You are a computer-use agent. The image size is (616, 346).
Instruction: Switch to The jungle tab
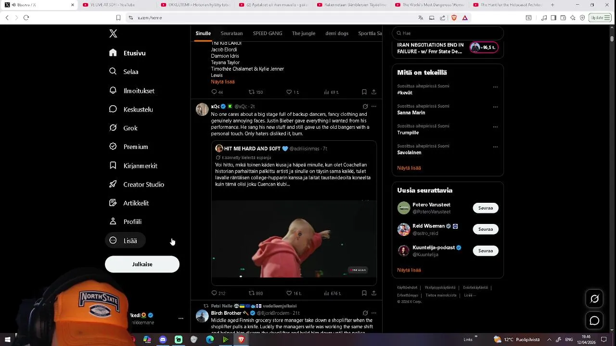[303, 33]
